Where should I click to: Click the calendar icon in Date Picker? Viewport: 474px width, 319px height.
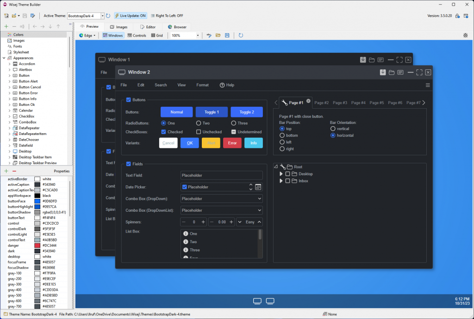click(258, 187)
